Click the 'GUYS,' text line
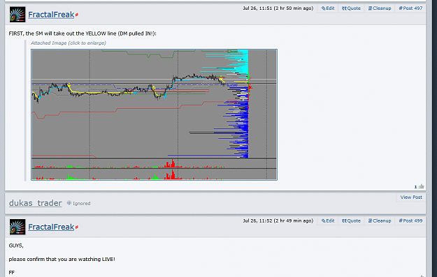 point(16,246)
